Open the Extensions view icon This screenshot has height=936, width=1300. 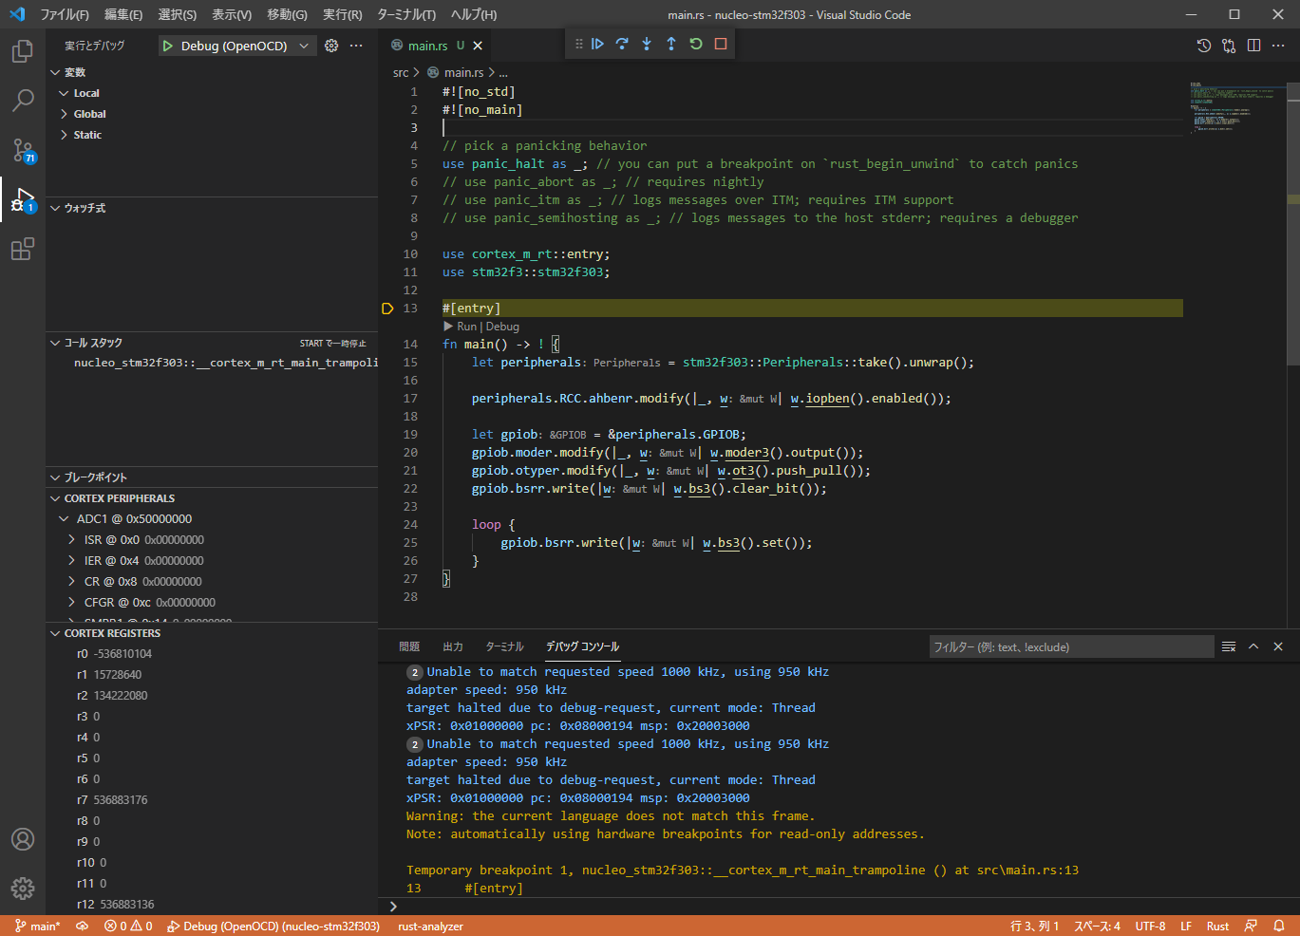22,249
